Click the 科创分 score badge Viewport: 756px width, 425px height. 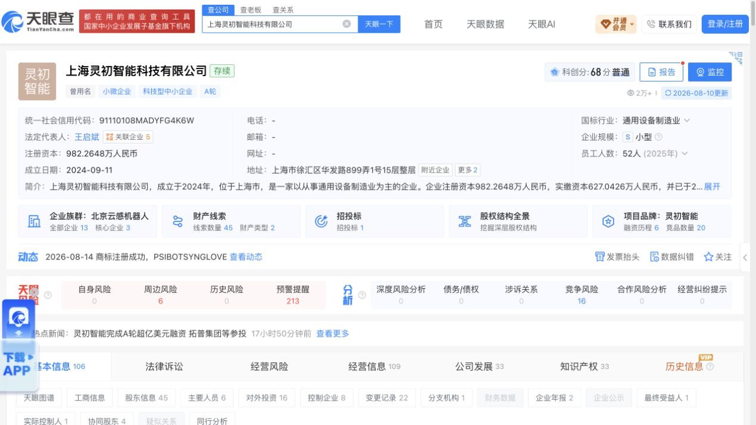tap(589, 72)
